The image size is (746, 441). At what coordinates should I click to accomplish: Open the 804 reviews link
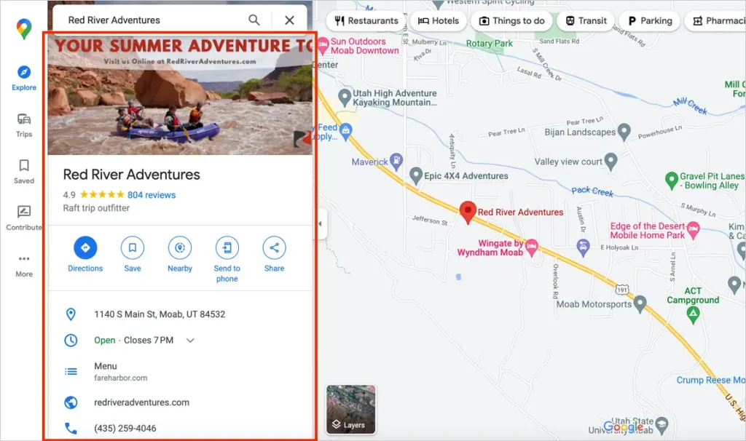[x=152, y=195]
